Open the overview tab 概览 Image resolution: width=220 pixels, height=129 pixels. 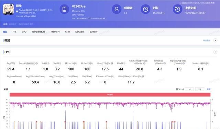[5, 32]
